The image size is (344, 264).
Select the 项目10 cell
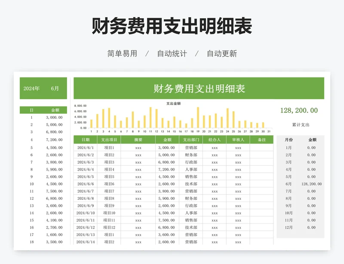[x=109, y=213]
